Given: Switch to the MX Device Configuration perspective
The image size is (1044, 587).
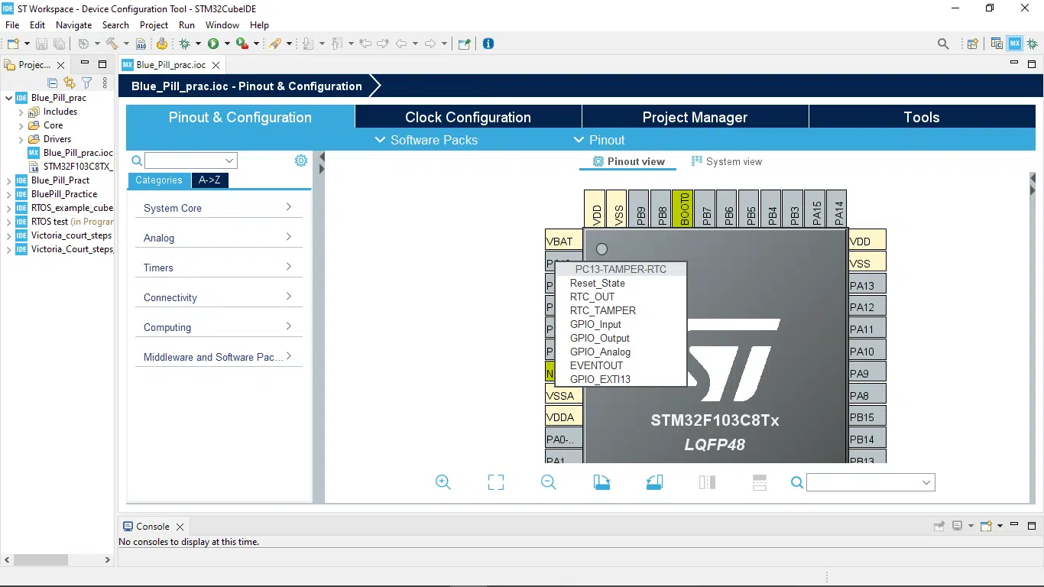Looking at the screenshot, I should pos(1015,44).
